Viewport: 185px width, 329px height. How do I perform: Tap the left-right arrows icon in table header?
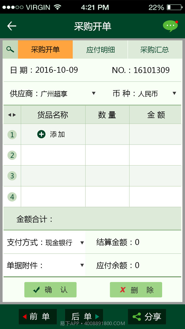coord(12,115)
